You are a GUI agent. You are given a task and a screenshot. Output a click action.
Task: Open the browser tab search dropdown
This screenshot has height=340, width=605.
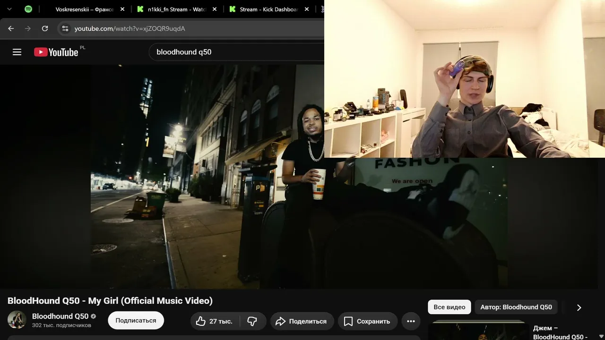pos(9,9)
